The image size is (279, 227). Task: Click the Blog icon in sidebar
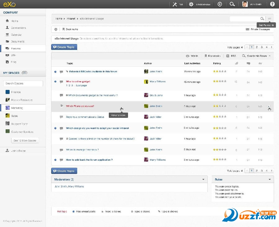(x=7, y=62)
